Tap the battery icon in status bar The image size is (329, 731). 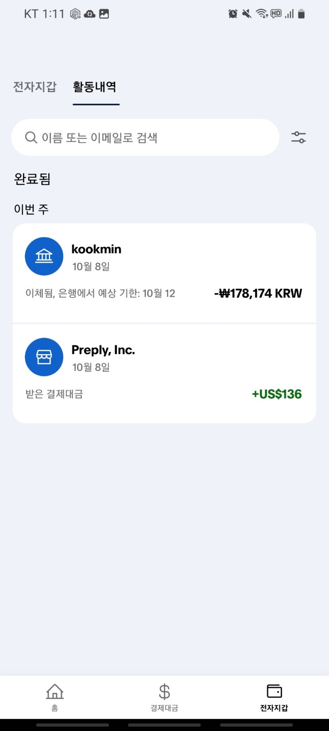tap(302, 14)
